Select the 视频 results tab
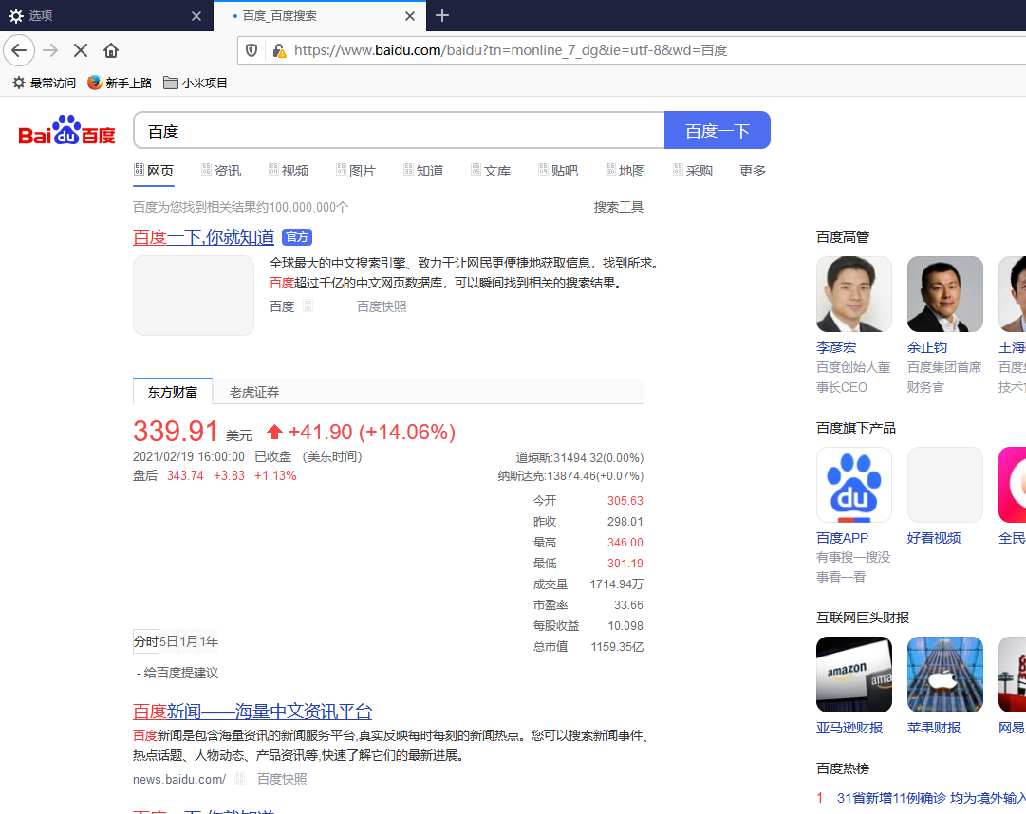 pos(289,171)
